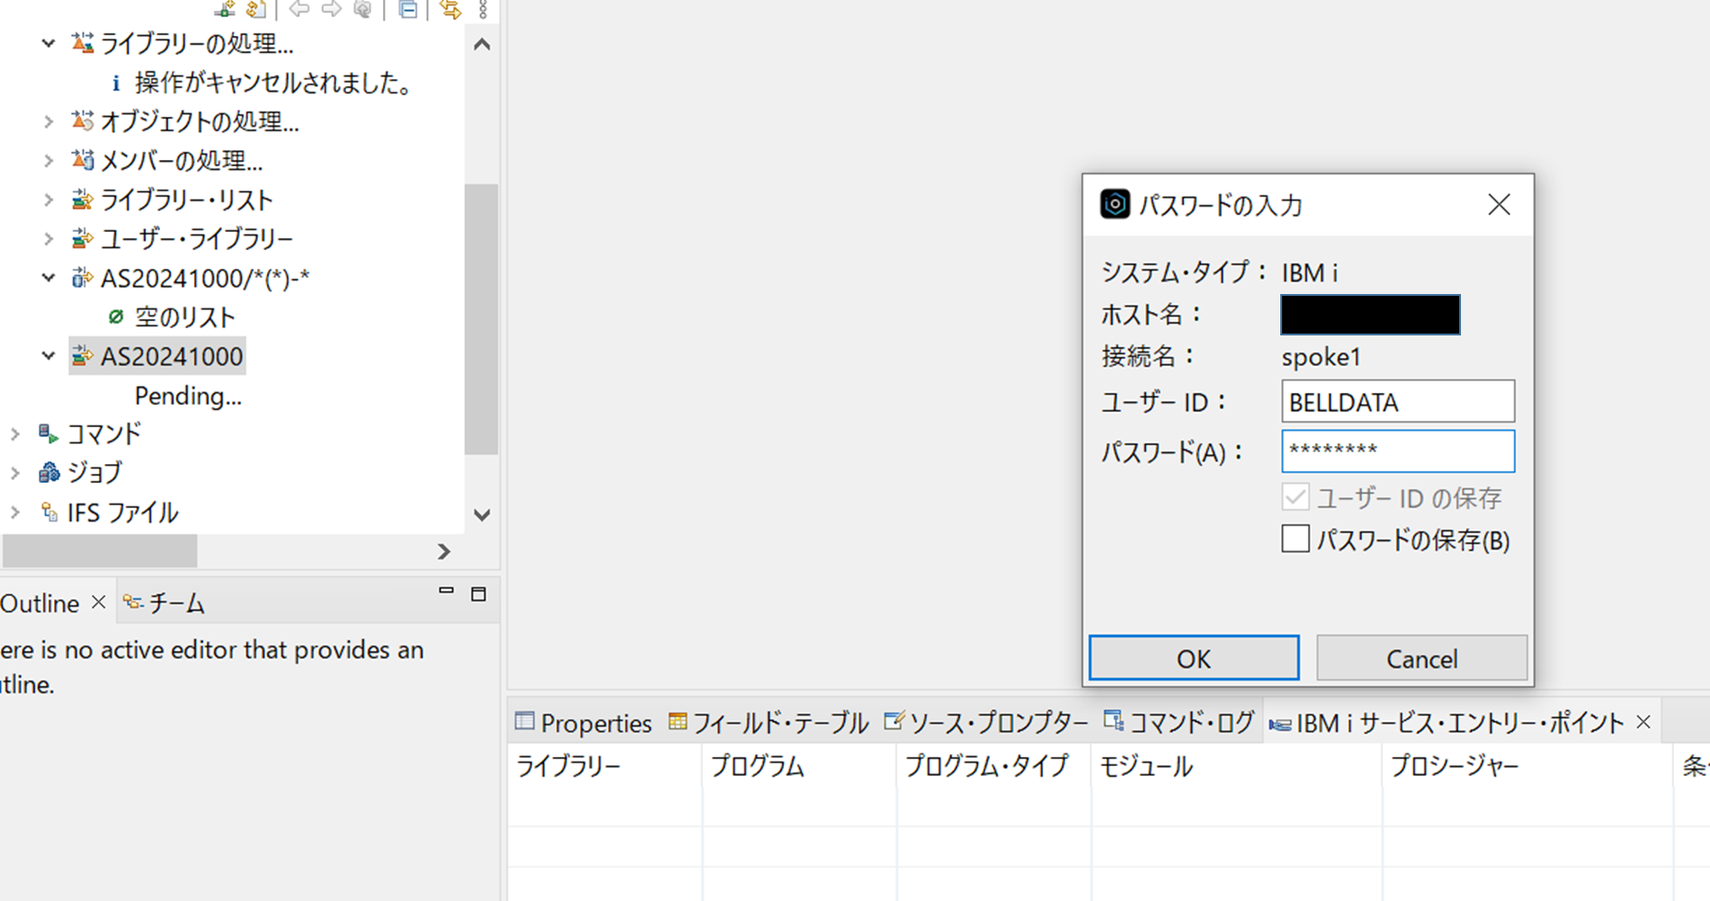Click the メンバーの処理 filter icon
Screen dimensions: 1710x901
[83, 160]
